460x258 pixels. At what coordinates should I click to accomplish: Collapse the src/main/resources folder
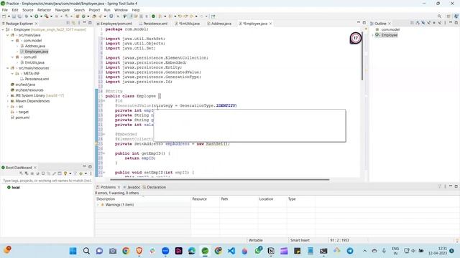pos(8,68)
